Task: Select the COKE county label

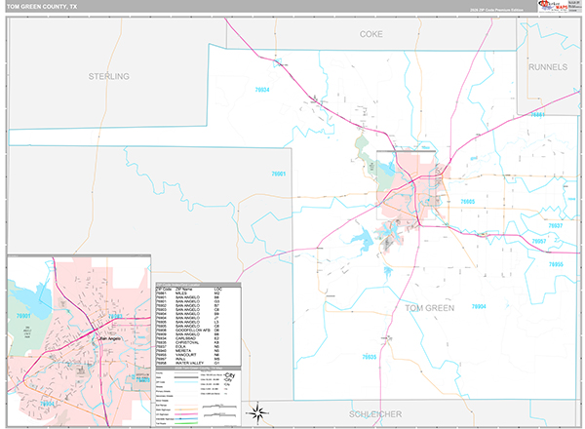Action: pos(370,34)
